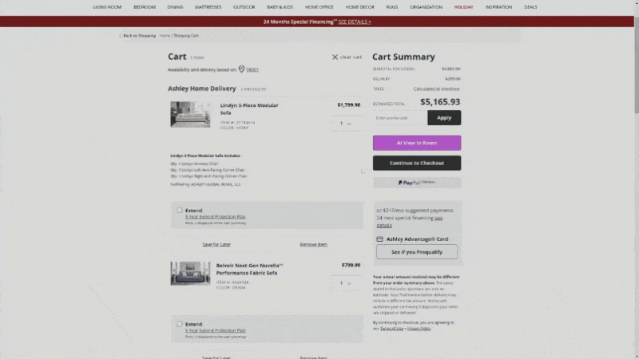Click the Home breadcrumb link
This screenshot has width=639, height=359.
coord(165,35)
